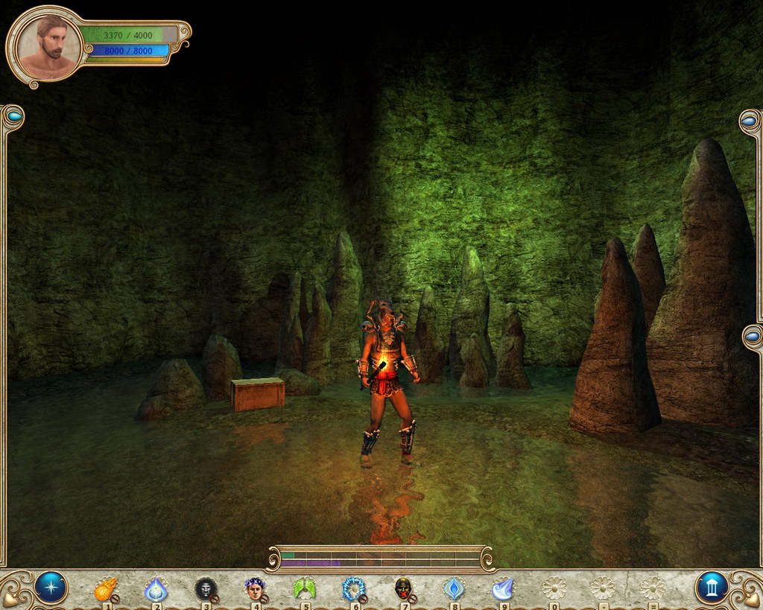Screen dimensions: 763x610
Task: Click the blue mana bar showing 8000 / 8000
Action: pyautogui.click(x=127, y=51)
